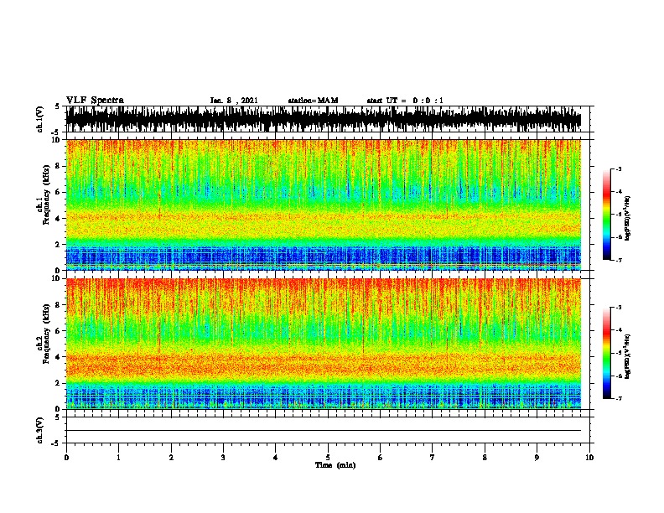Click the "-7" label on ch.1 color scale
Screen dimensions: 664x513
coord(619,260)
